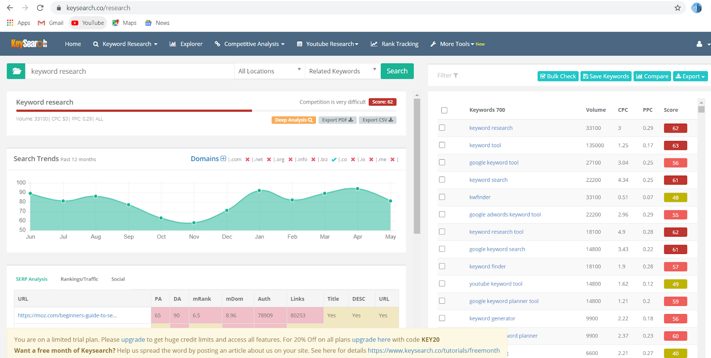Viewport: 711px width, 358px height.
Task: Click the keyword list scrollbar up arrow
Action: (x=701, y=102)
